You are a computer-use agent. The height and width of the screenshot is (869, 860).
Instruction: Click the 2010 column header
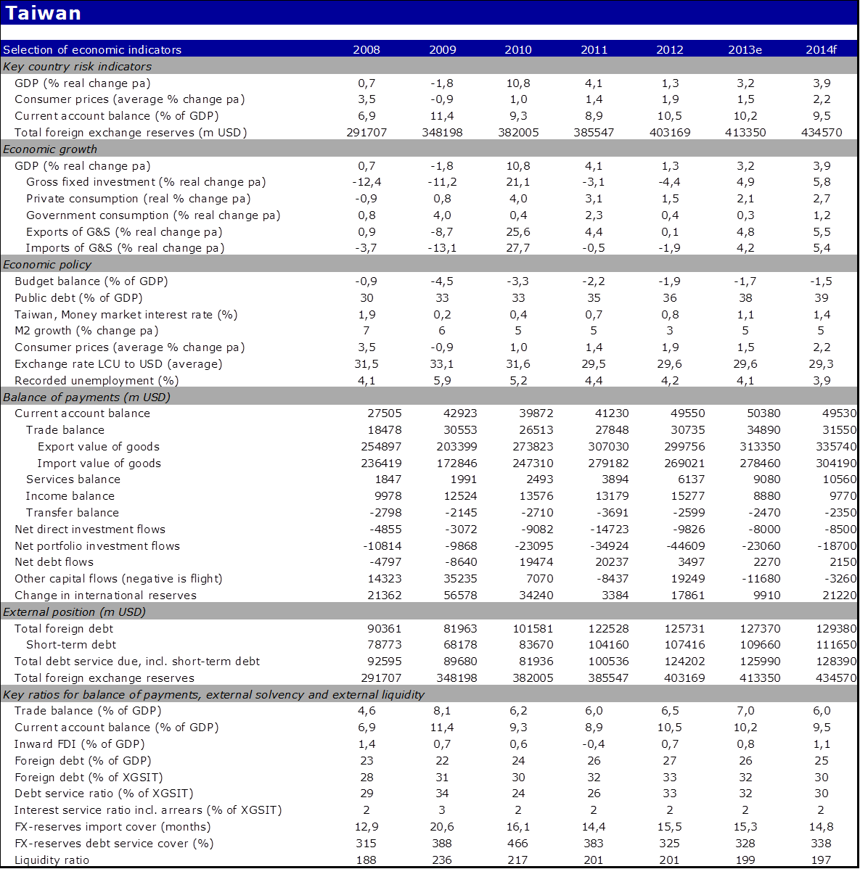click(x=518, y=49)
